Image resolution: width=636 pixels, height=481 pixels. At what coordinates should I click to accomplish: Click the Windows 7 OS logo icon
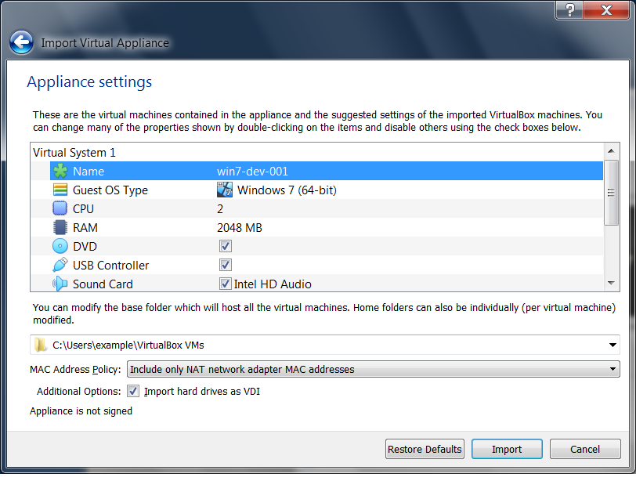(225, 190)
